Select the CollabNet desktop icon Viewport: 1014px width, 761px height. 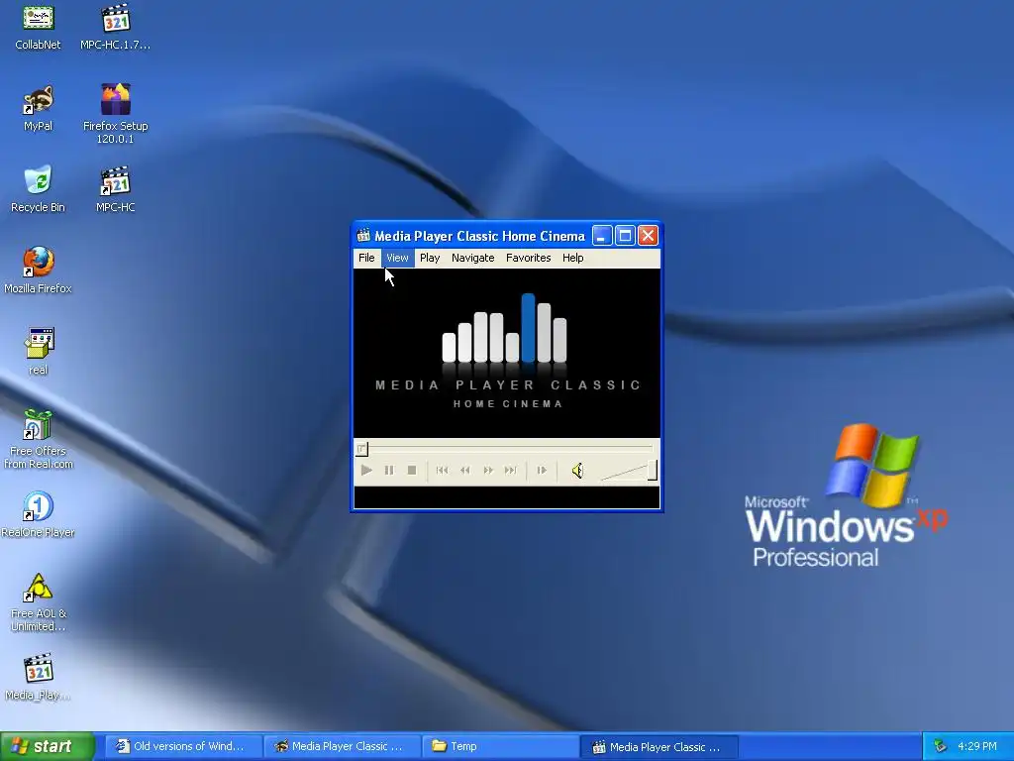[x=39, y=27]
